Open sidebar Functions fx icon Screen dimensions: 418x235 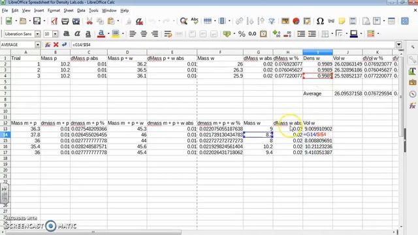click(x=412, y=106)
